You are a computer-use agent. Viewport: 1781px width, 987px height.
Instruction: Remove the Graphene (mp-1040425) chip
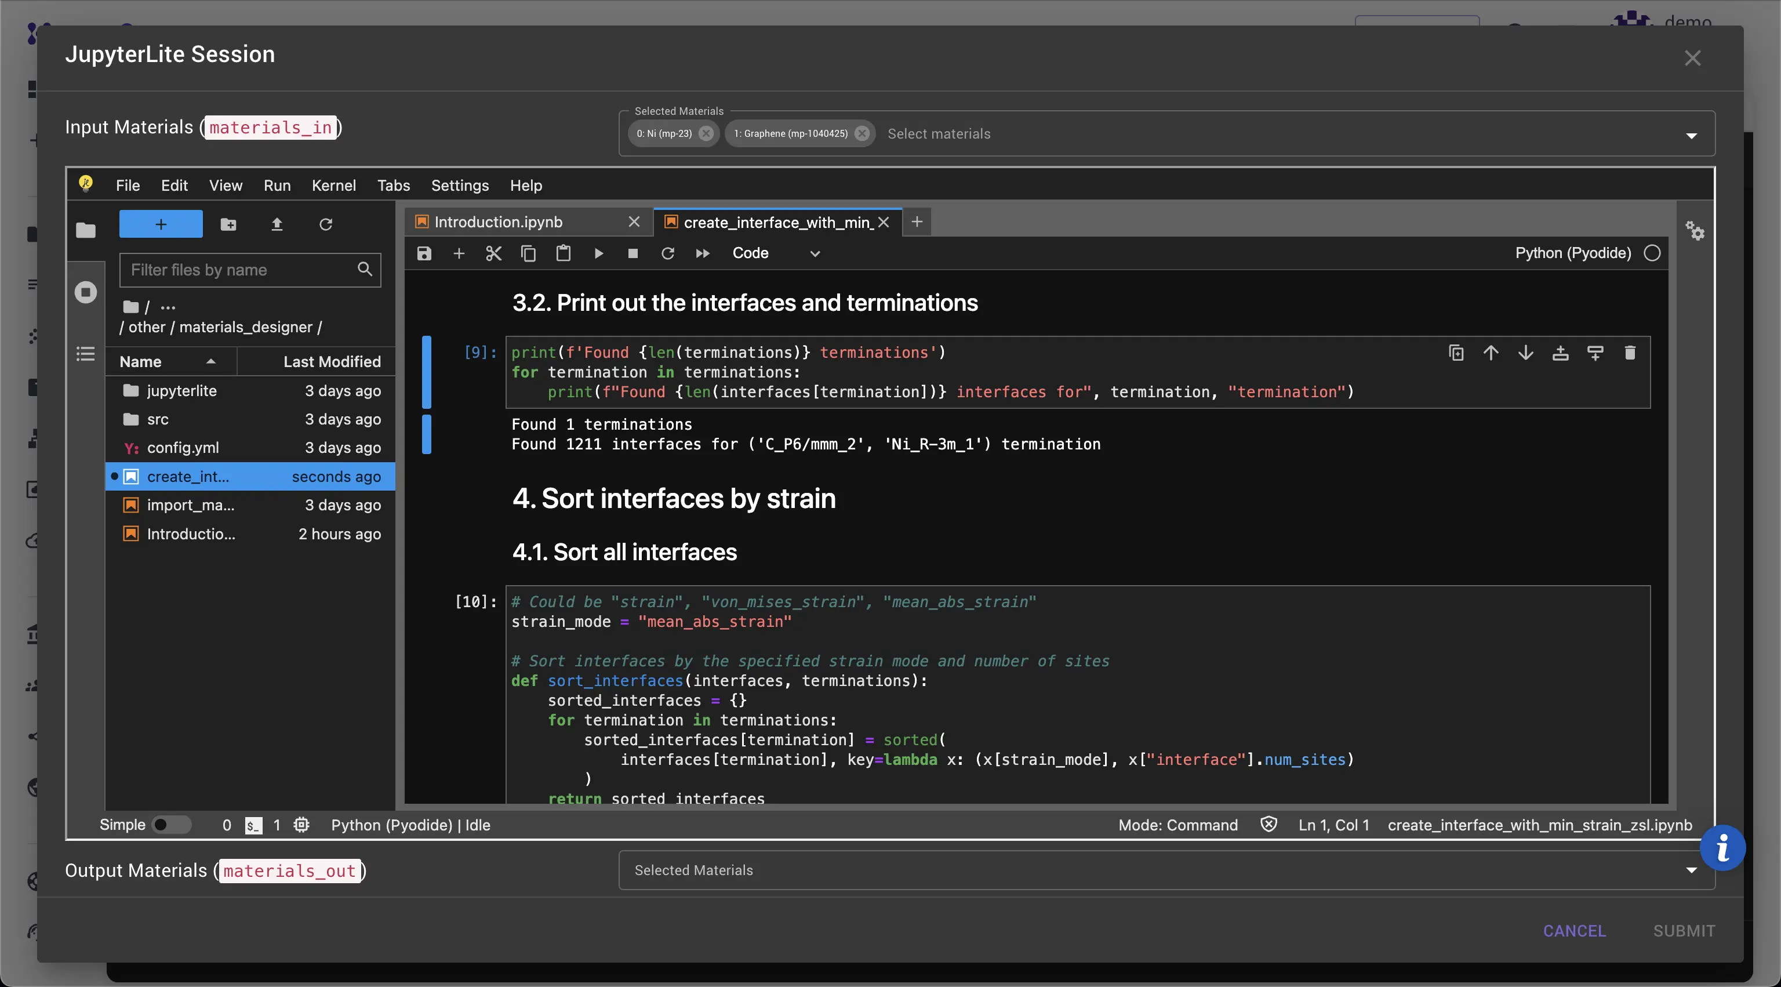click(862, 133)
